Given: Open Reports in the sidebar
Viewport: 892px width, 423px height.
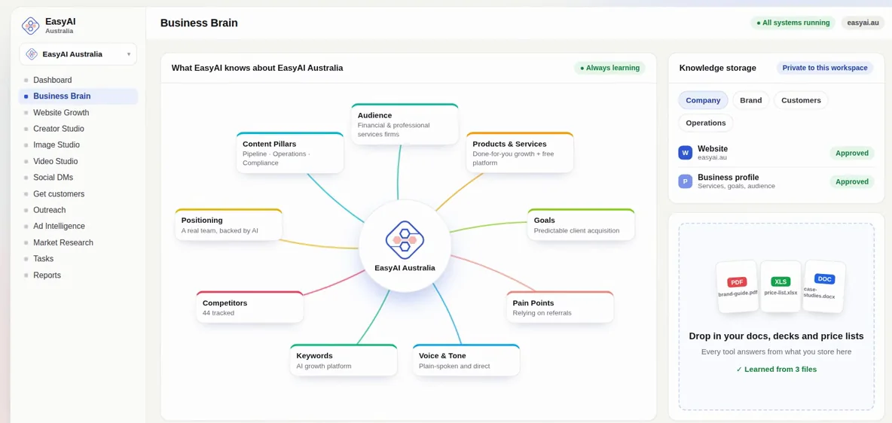Looking at the screenshot, I should [78, 275].
